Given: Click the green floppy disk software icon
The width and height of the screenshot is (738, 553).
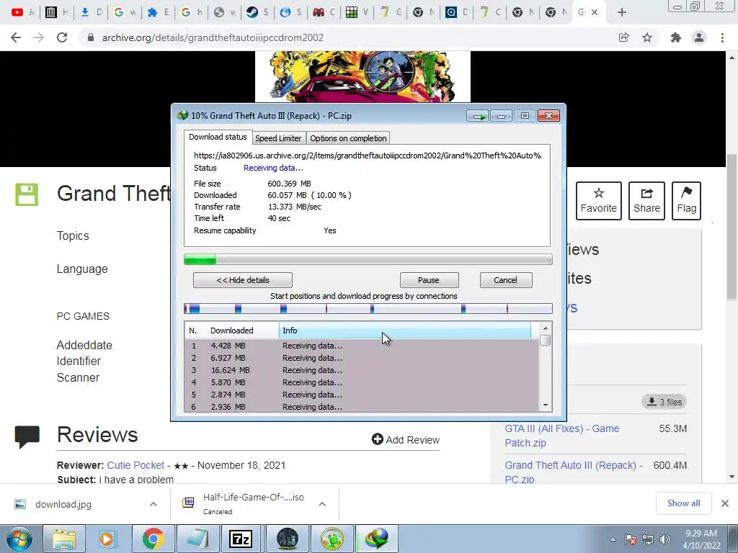Looking at the screenshot, I should point(27,194).
